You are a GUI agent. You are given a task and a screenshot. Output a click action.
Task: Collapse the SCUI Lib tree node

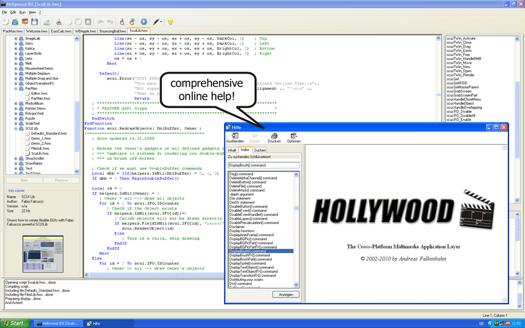pos(15,129)
